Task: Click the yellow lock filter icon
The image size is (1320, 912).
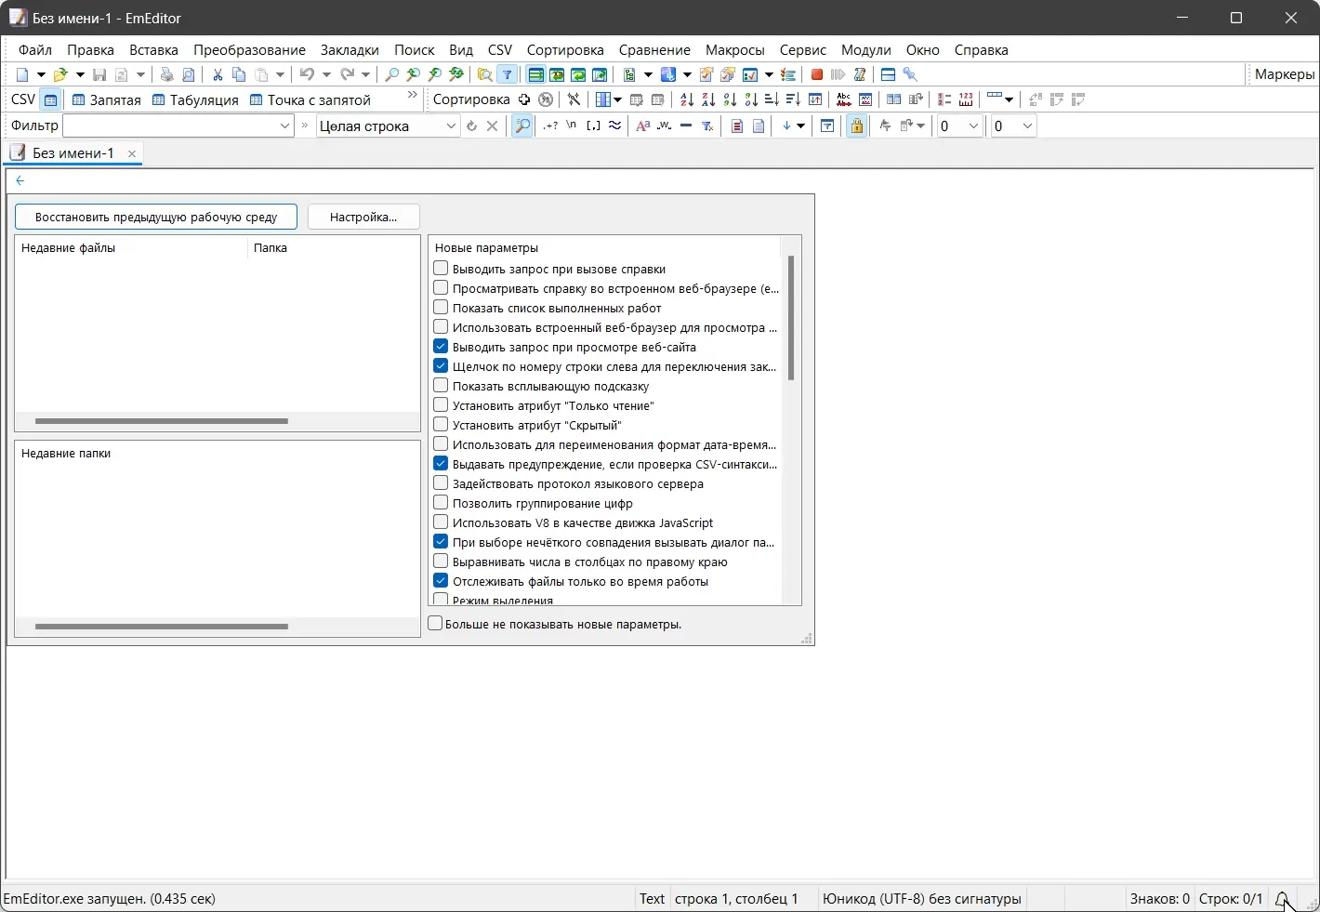Action: tap(857, 126)
